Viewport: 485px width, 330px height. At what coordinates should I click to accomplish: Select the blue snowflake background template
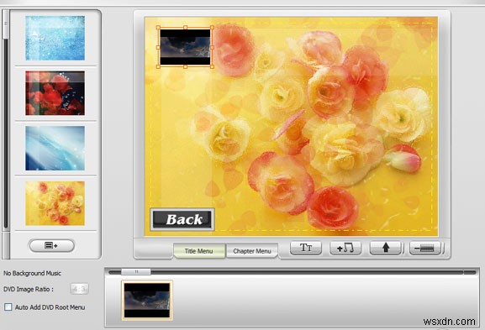pos(55,38)
